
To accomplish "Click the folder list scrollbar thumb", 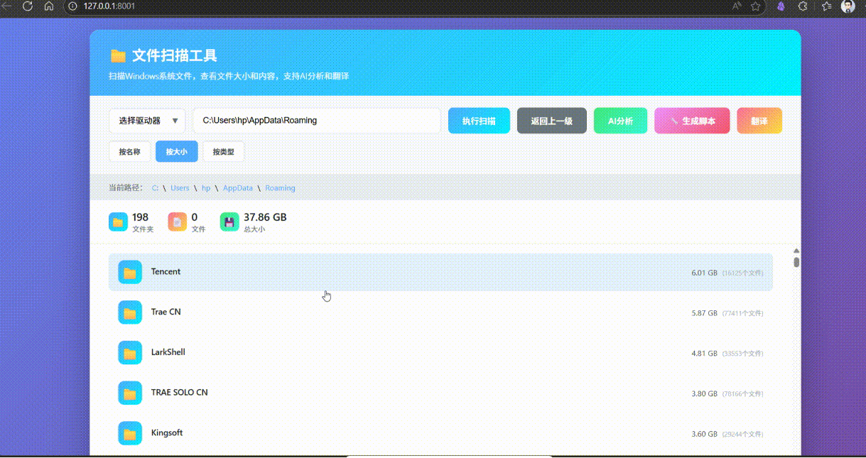I will [x=796, y=262].
